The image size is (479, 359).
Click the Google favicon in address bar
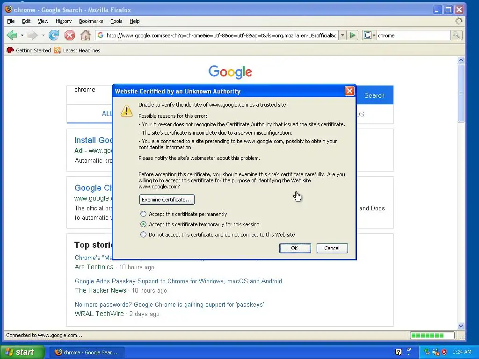[100, 36]
